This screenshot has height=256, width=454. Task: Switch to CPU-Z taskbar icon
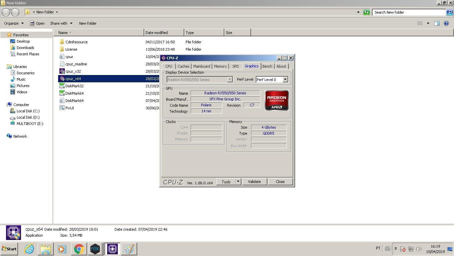click(112, 249)
